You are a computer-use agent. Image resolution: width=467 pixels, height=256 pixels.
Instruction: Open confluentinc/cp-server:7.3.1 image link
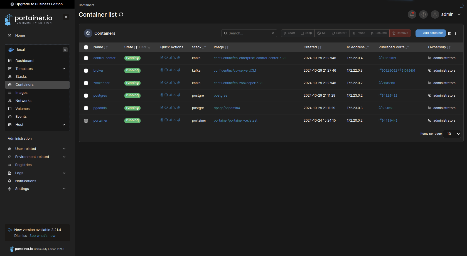[235, 71]
